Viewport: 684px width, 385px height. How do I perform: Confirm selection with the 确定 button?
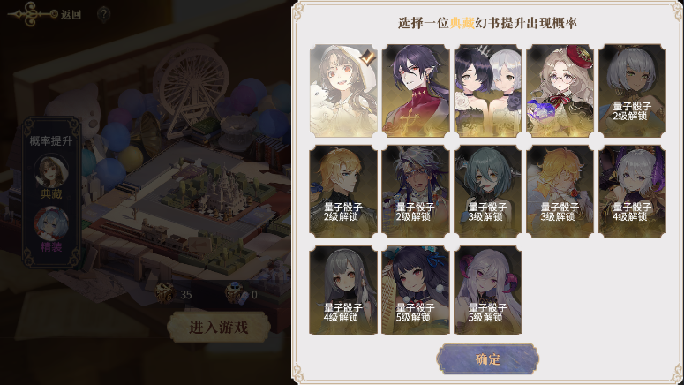tap(488, 359)
